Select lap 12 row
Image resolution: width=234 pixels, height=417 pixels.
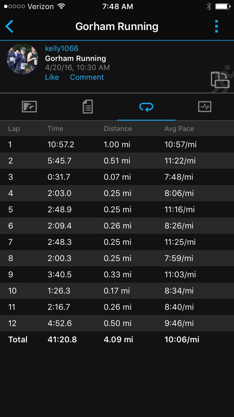click(x=117, y=323)
